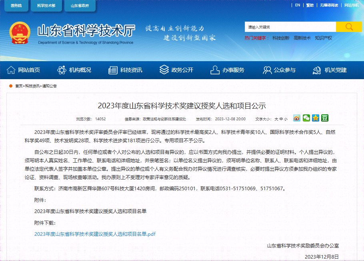Set the font size to 大 (large)
The width and height of the screenshot is (364, 261).
click(x=276, y=119)
